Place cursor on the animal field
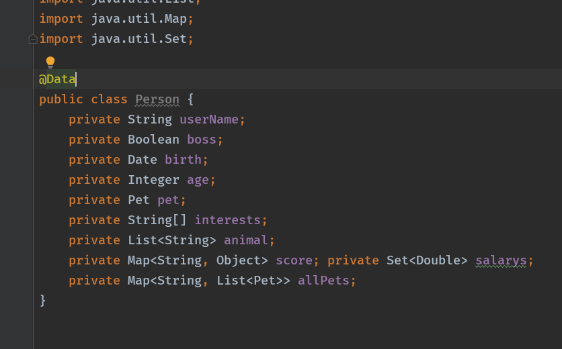 (x=245, y=240)
